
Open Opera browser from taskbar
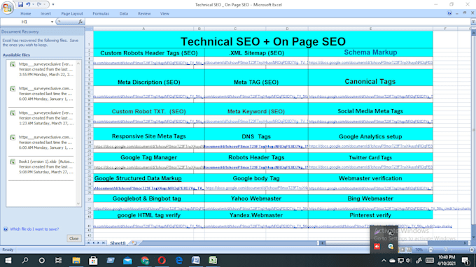click(x=162, y=260)
